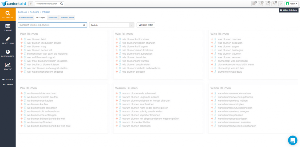Expand the Deutsch language dropdown
The width and height of the screenshot is (300, 147).
pos(132,25)
